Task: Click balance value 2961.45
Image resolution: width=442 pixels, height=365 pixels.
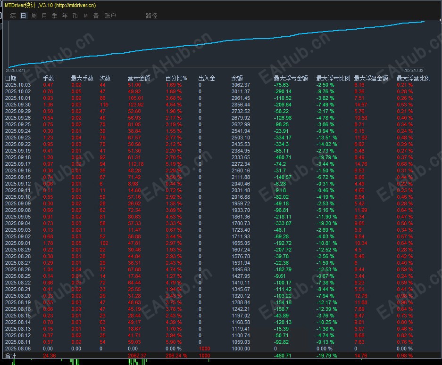Action: [x=241, y=98]
